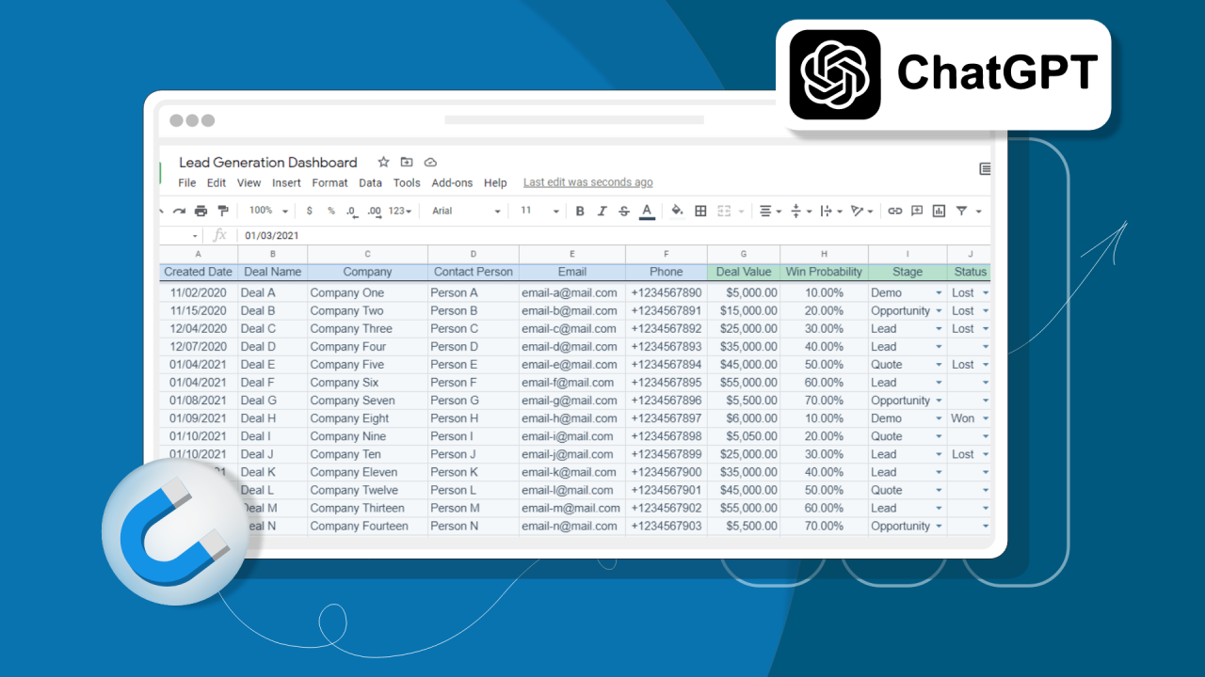Click the Redo arrow in the toolbar
Screen dimensions: 1205x677
180,211
